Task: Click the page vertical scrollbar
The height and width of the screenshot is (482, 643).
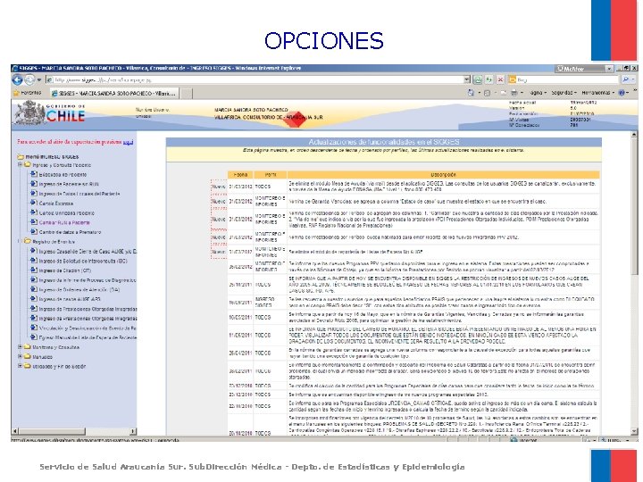Action: (634, 283)
